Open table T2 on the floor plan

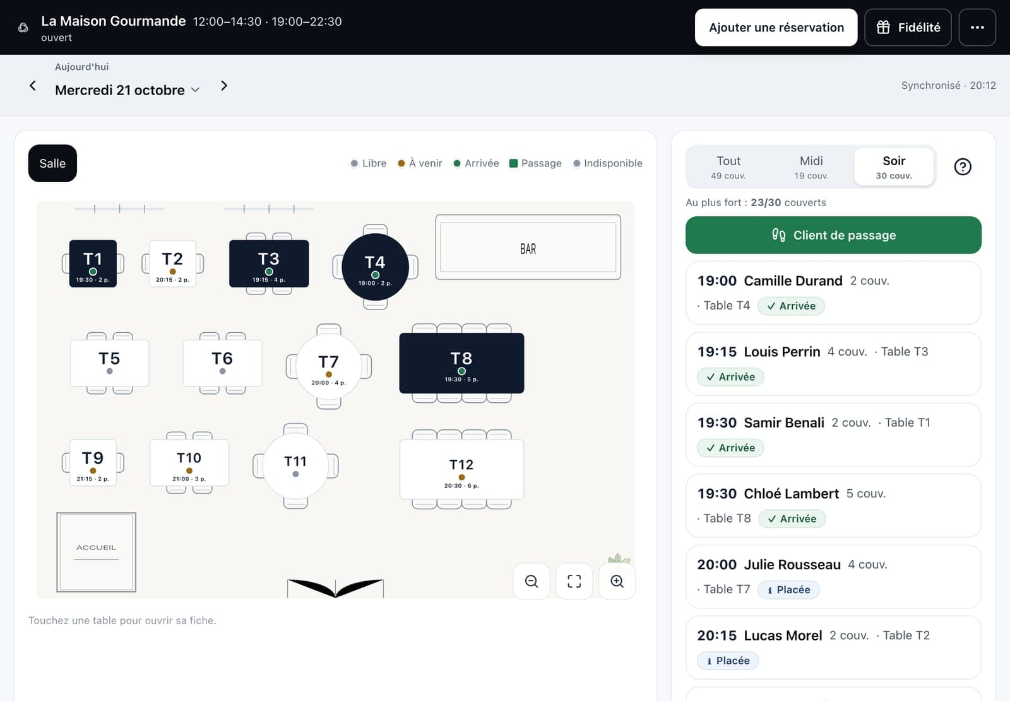tap(172, 264)
